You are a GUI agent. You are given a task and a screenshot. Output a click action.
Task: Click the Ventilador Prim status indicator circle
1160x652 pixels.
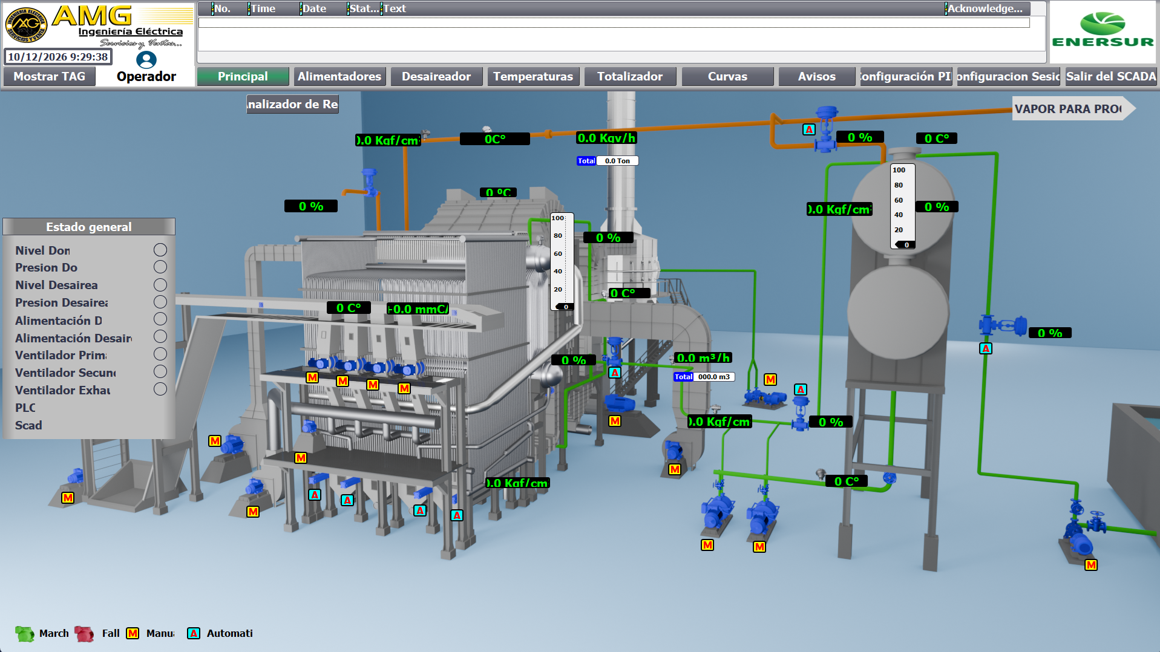coord(160,354)
